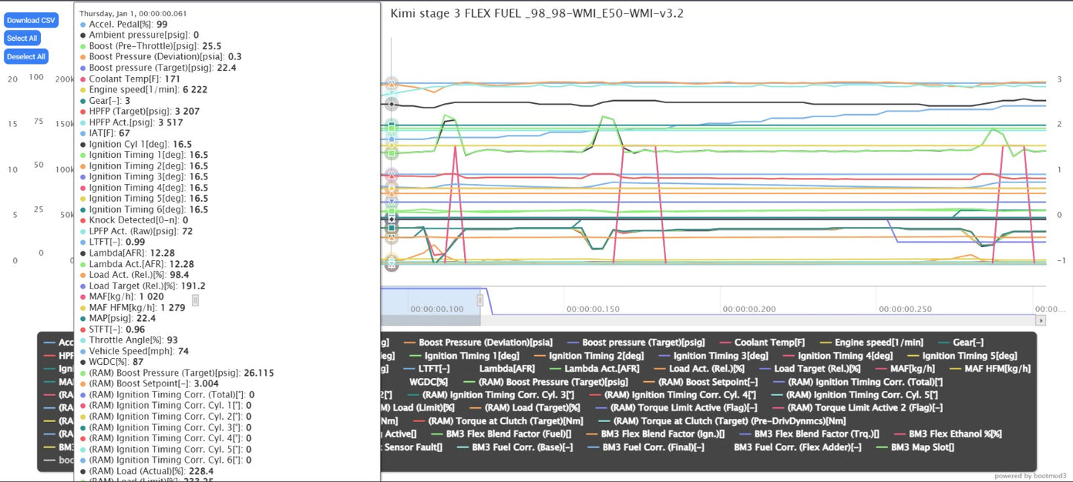Image resolution: width=1073 pixels, height=482 pixels.
Task: Show the BM3 Fuel Corr. (Flex Adder) series
Action: (x=798, y=447)
